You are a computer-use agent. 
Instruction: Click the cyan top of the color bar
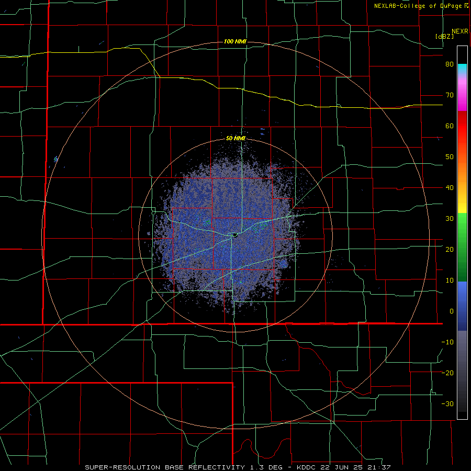[x=462, y=69]
